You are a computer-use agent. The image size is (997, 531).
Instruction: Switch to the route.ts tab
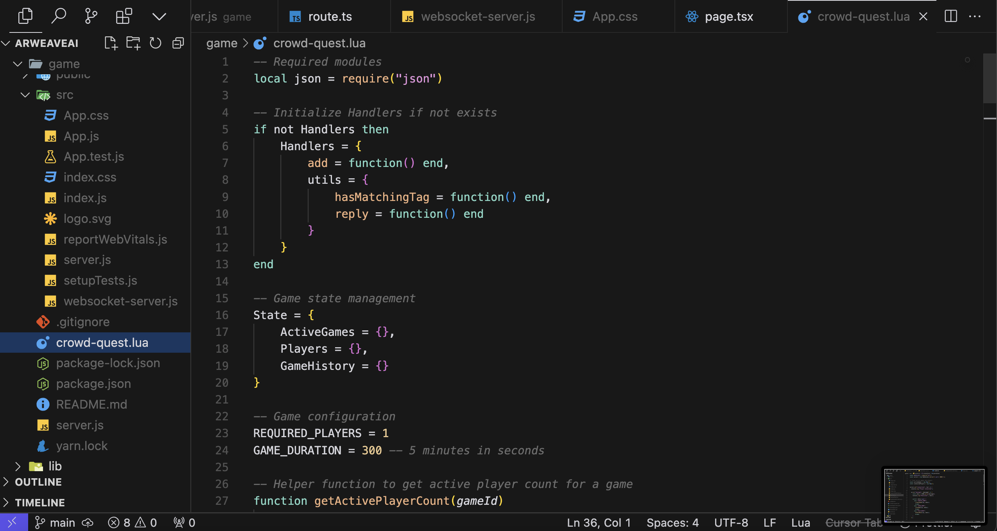pyautogui.click(x=330, y=16)
